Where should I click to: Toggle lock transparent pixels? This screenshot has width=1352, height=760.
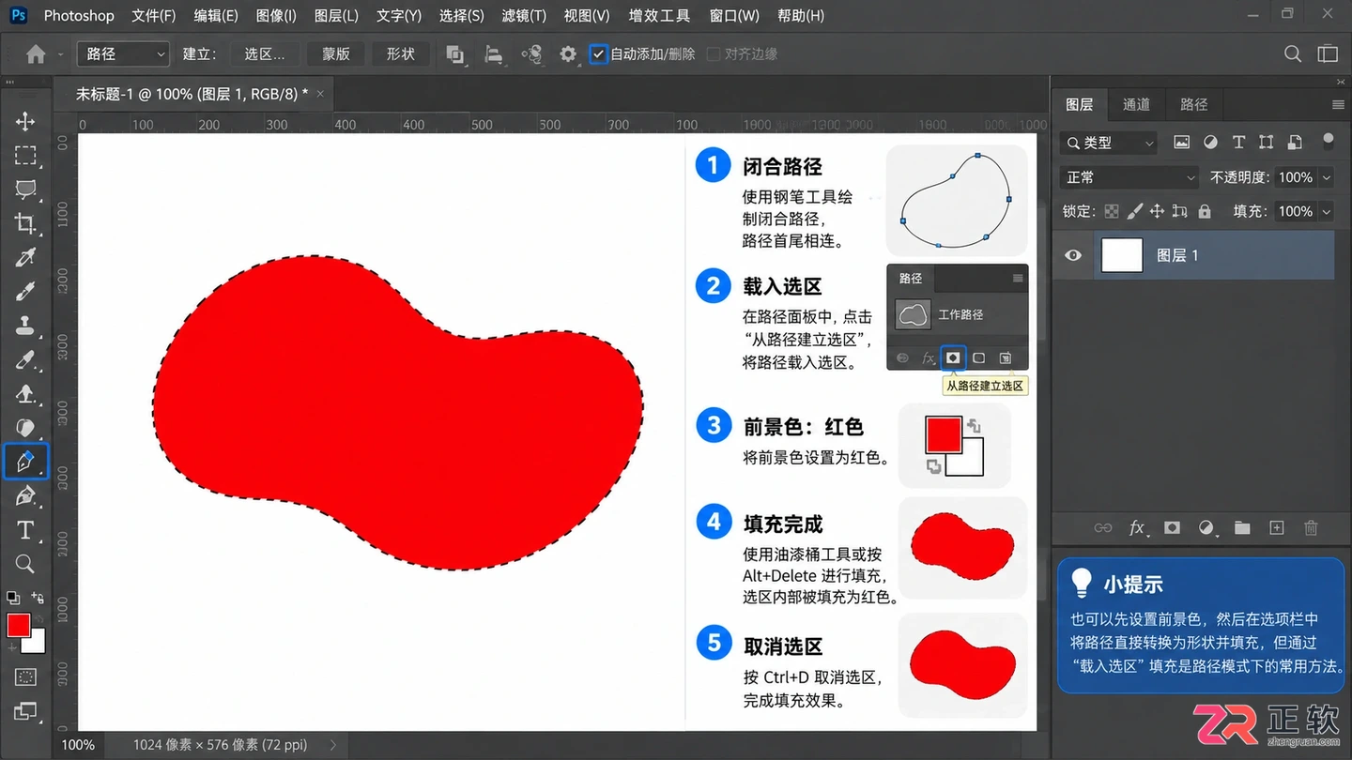click(x=1112, y=211)
